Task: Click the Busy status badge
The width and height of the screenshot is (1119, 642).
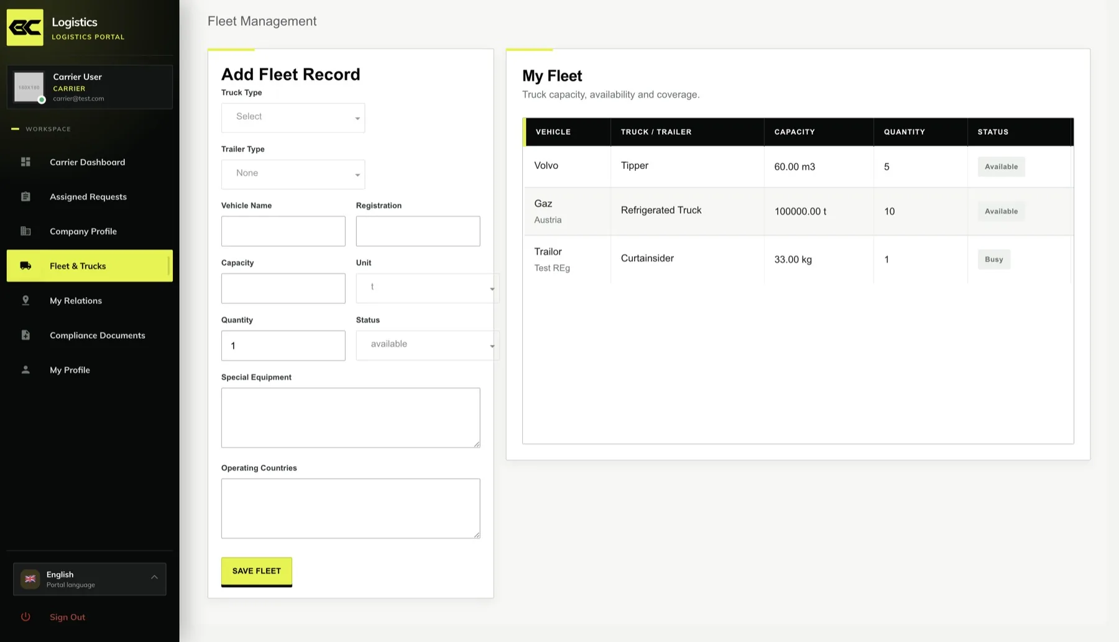Action: click(x=993, y=259)
